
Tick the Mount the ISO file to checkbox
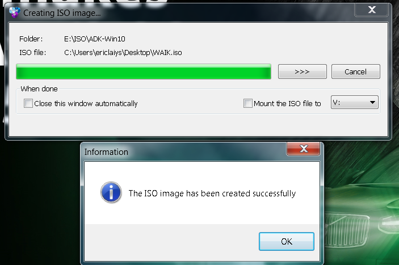pos(248,103)
